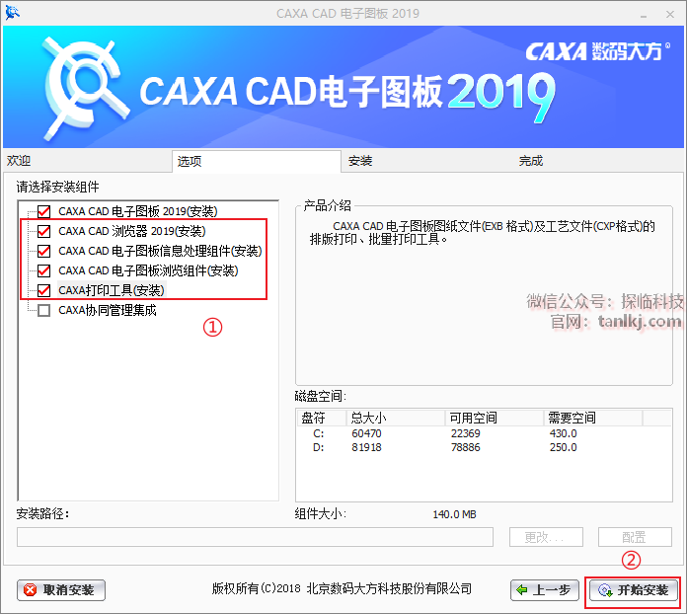This screenshot has height=614, width=687.
Task: Toggle CAXA CAD 浏览器 2019 checkbox
Action: 43,231
